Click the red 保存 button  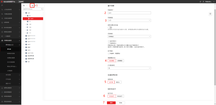[x=111, y=103]
